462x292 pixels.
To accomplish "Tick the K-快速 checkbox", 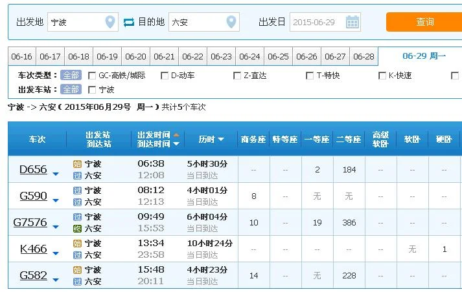I will (x=382, y=76).
